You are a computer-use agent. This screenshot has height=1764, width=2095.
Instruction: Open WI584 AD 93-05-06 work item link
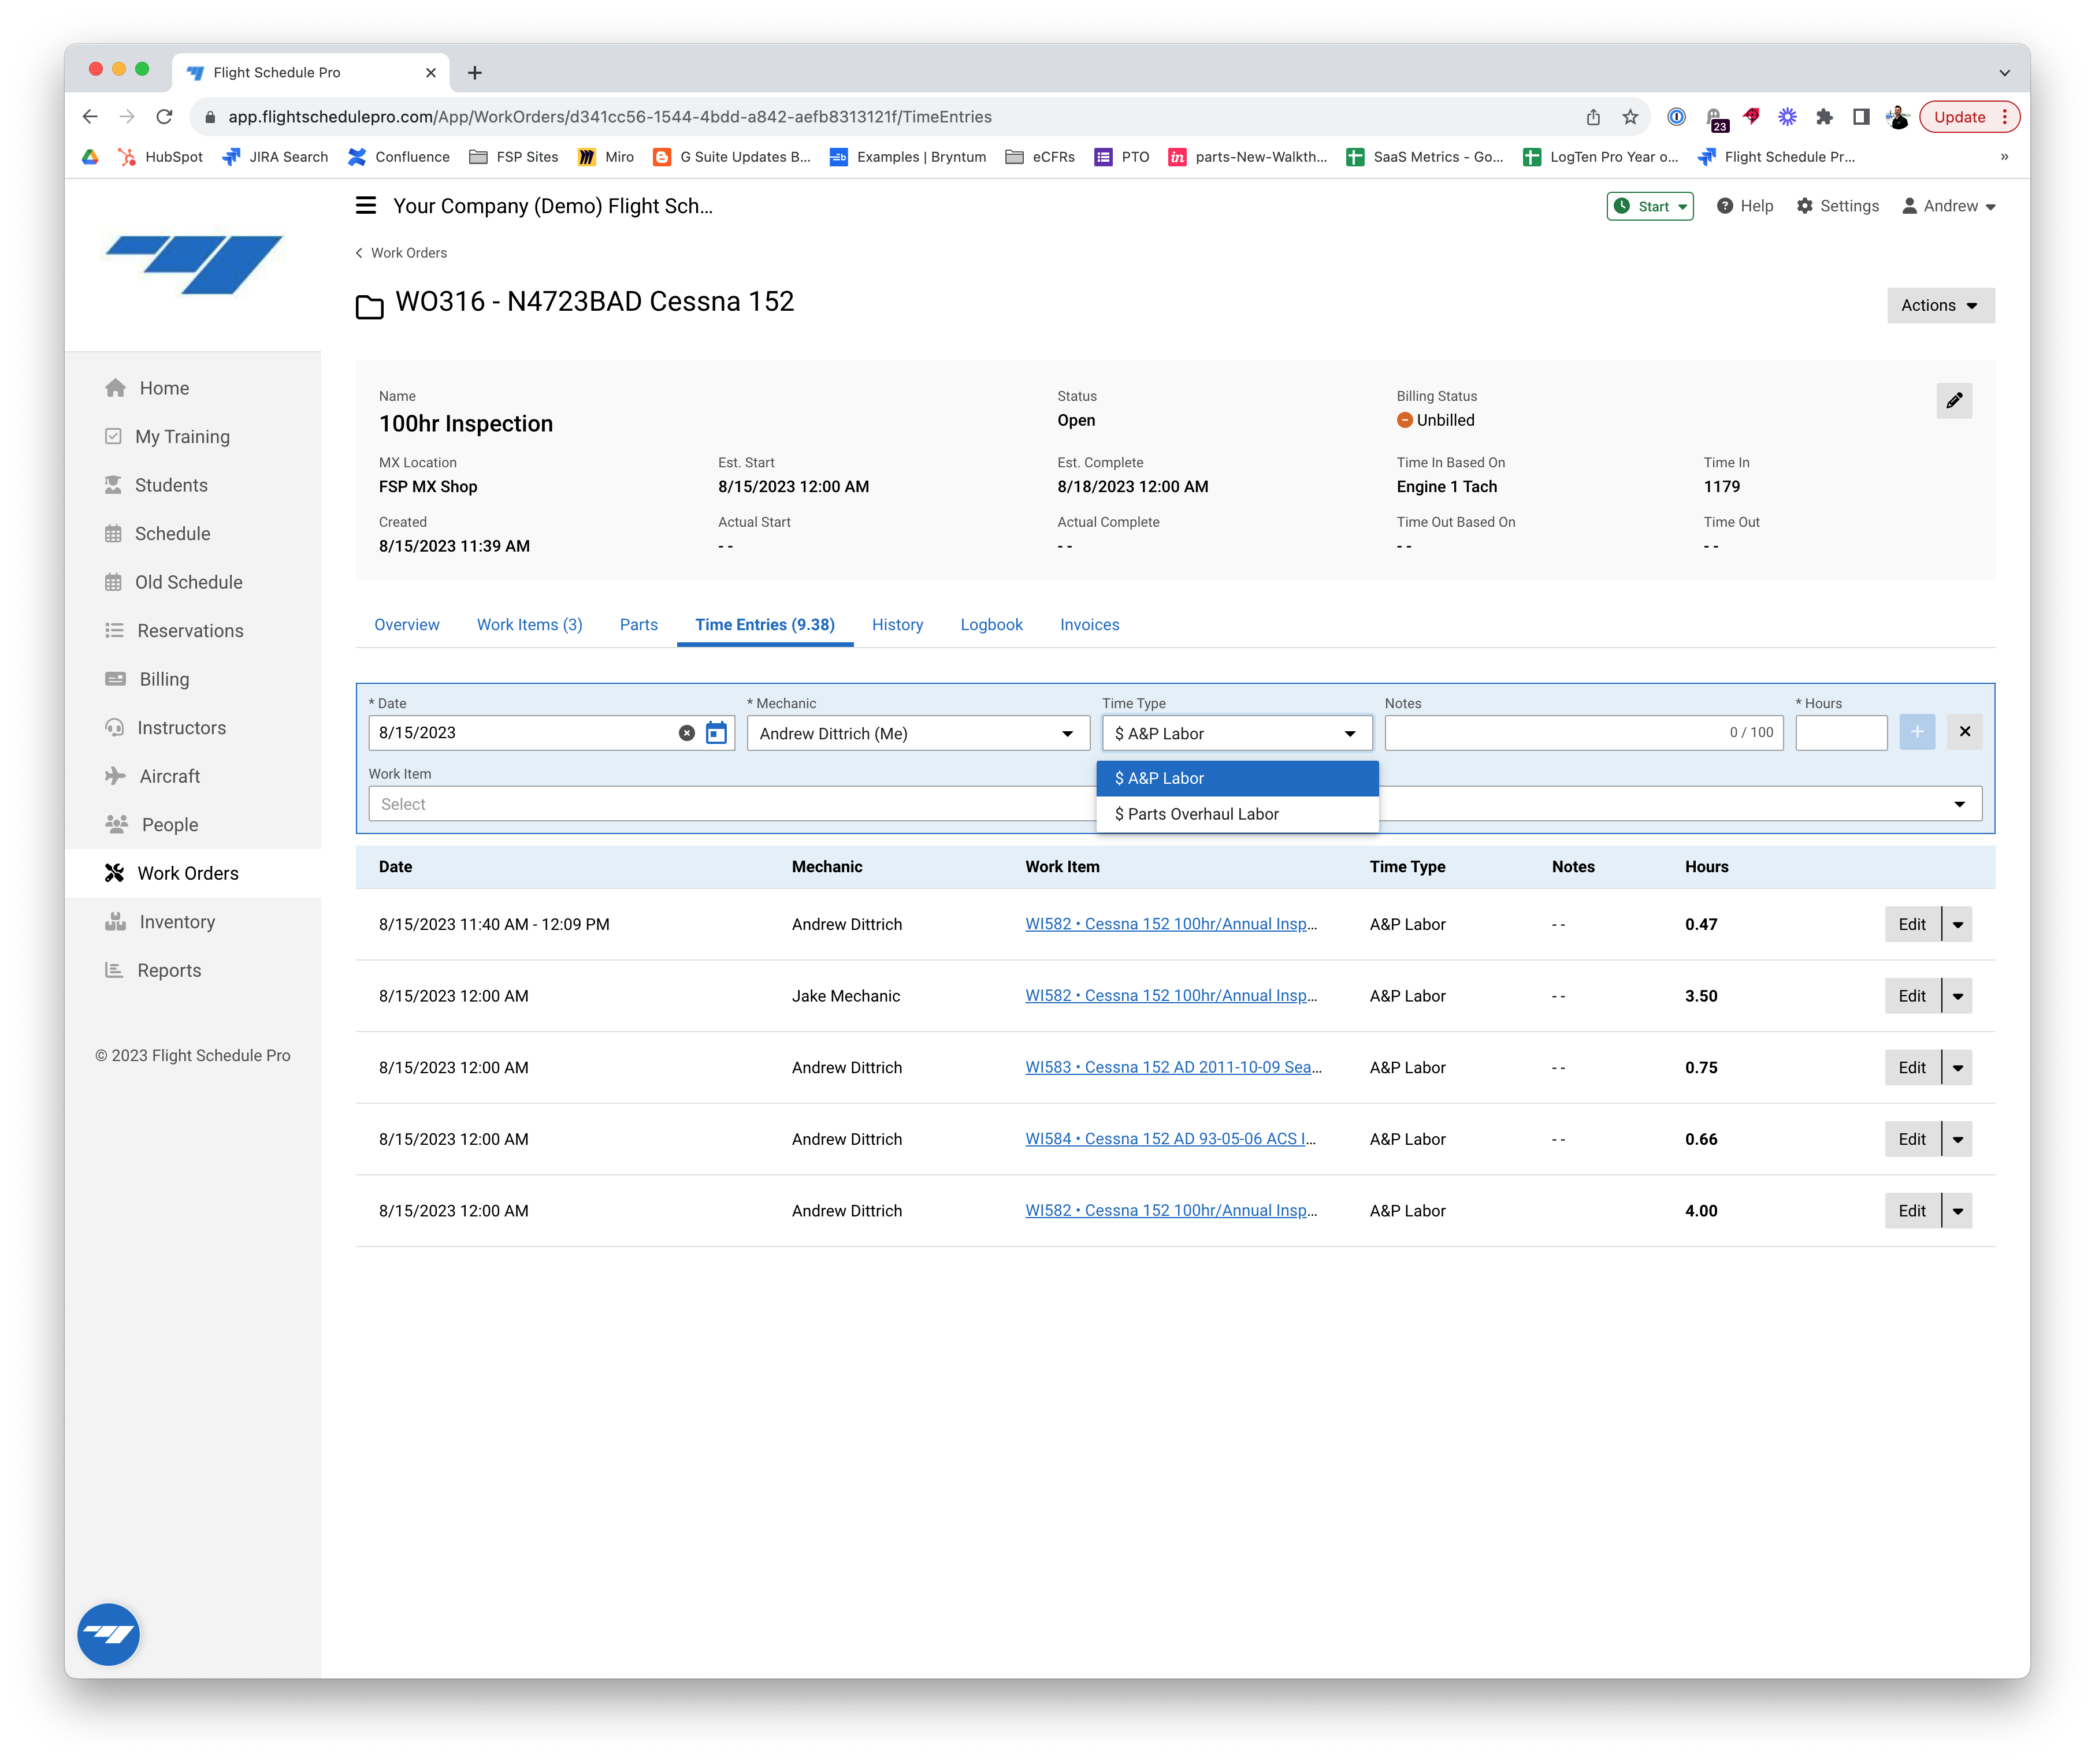coord(1171,1138)
